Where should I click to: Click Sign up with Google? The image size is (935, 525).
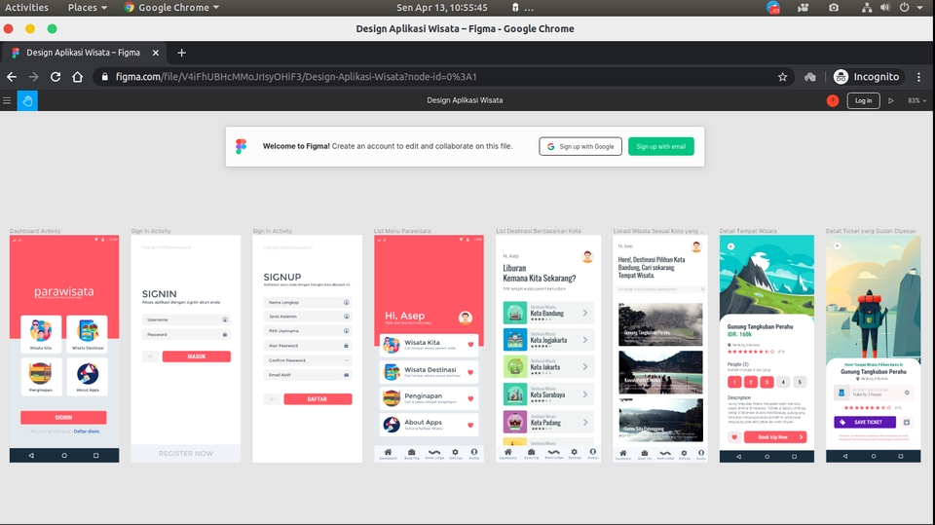point(580,146)
